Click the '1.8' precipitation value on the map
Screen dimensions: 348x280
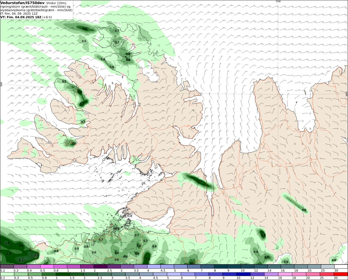pos(263,235)
